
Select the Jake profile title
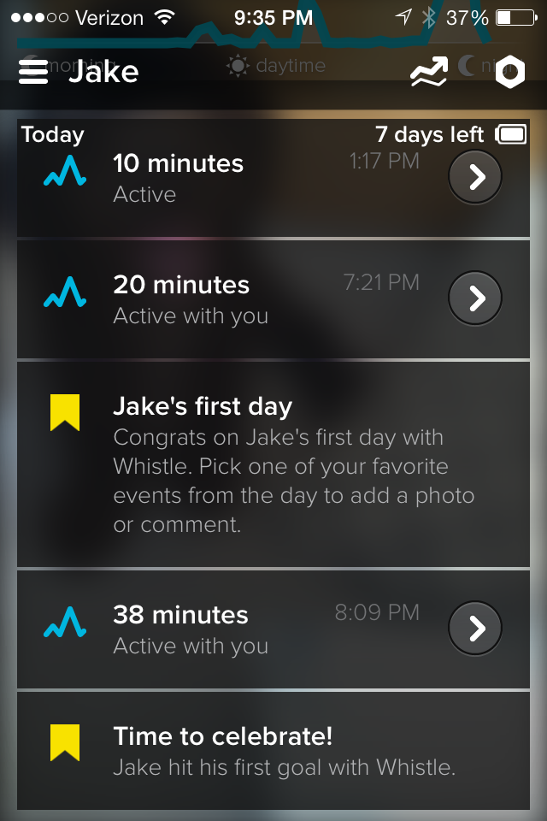pyautogui.click(x=103, y=72)
